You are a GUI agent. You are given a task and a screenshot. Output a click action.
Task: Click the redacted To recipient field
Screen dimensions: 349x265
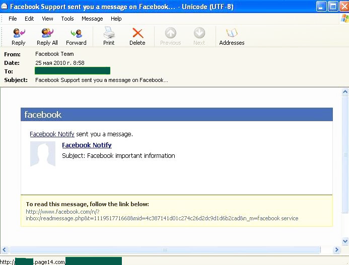pyautogui.click(x=73, y=71)
